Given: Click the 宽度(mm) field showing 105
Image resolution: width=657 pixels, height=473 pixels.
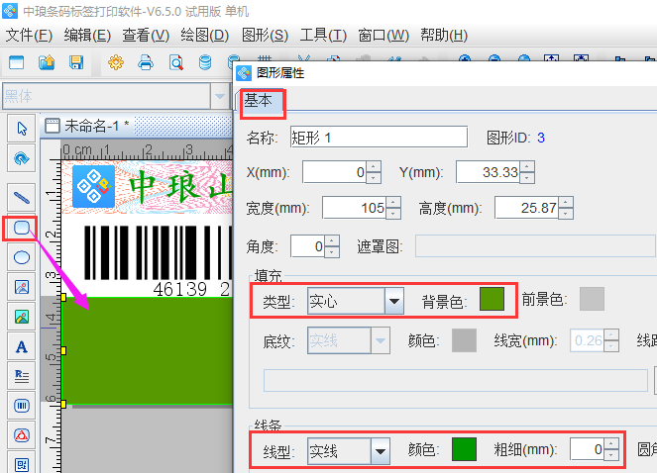Looking at the screenshot, I should pos(354,208).
